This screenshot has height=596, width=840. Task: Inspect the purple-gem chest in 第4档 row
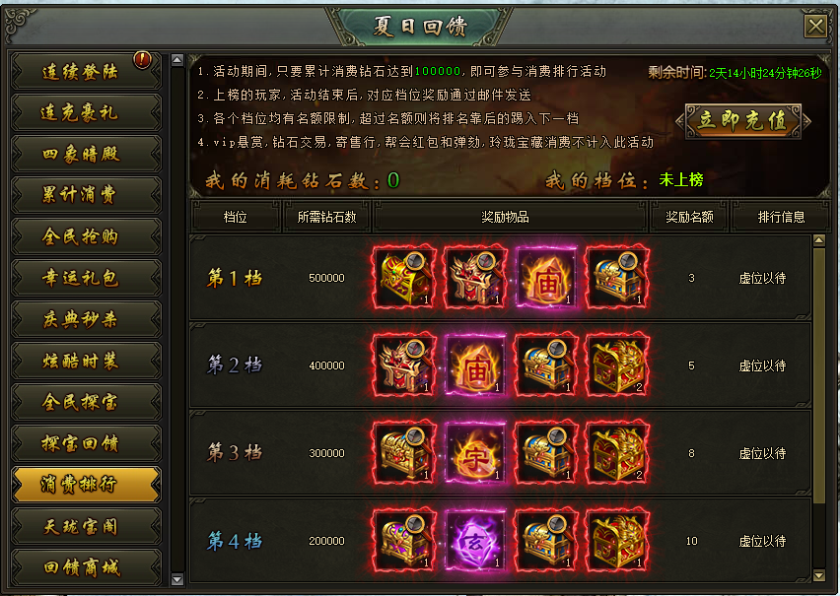click(404, 541)
